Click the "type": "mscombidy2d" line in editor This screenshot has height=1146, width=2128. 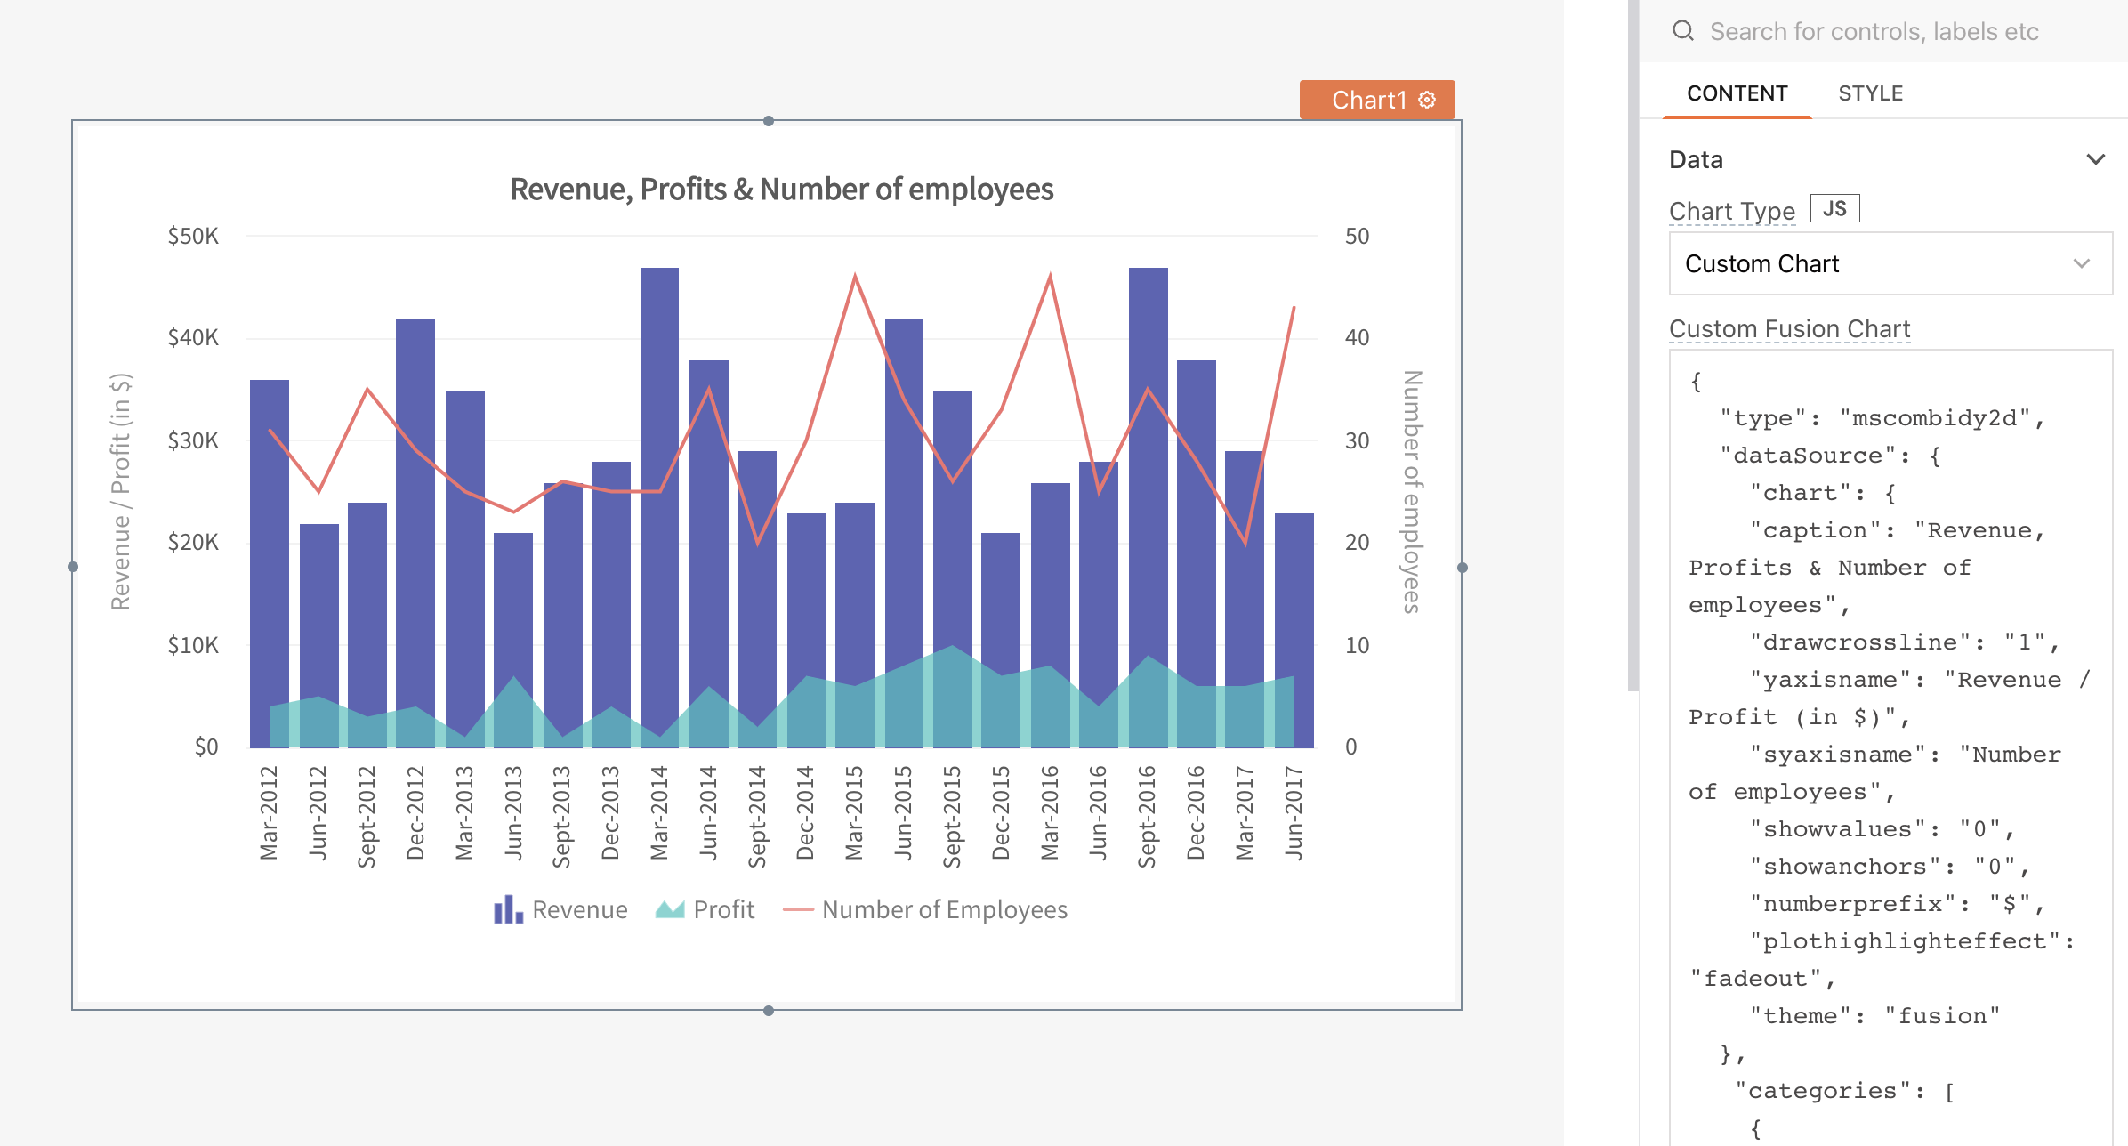(1882, 418)
